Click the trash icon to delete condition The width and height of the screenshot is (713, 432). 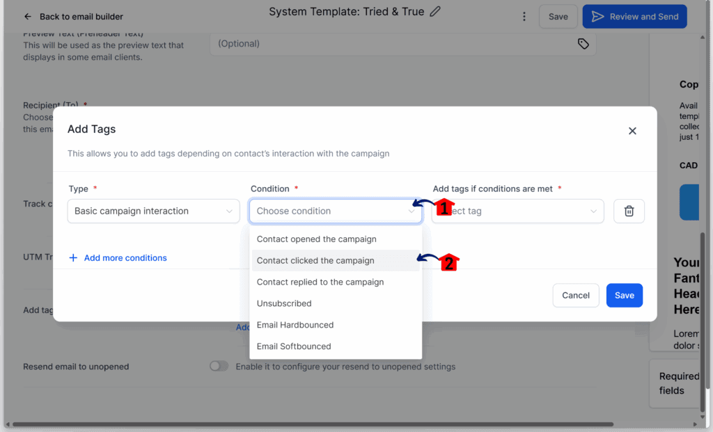(629, 211)
